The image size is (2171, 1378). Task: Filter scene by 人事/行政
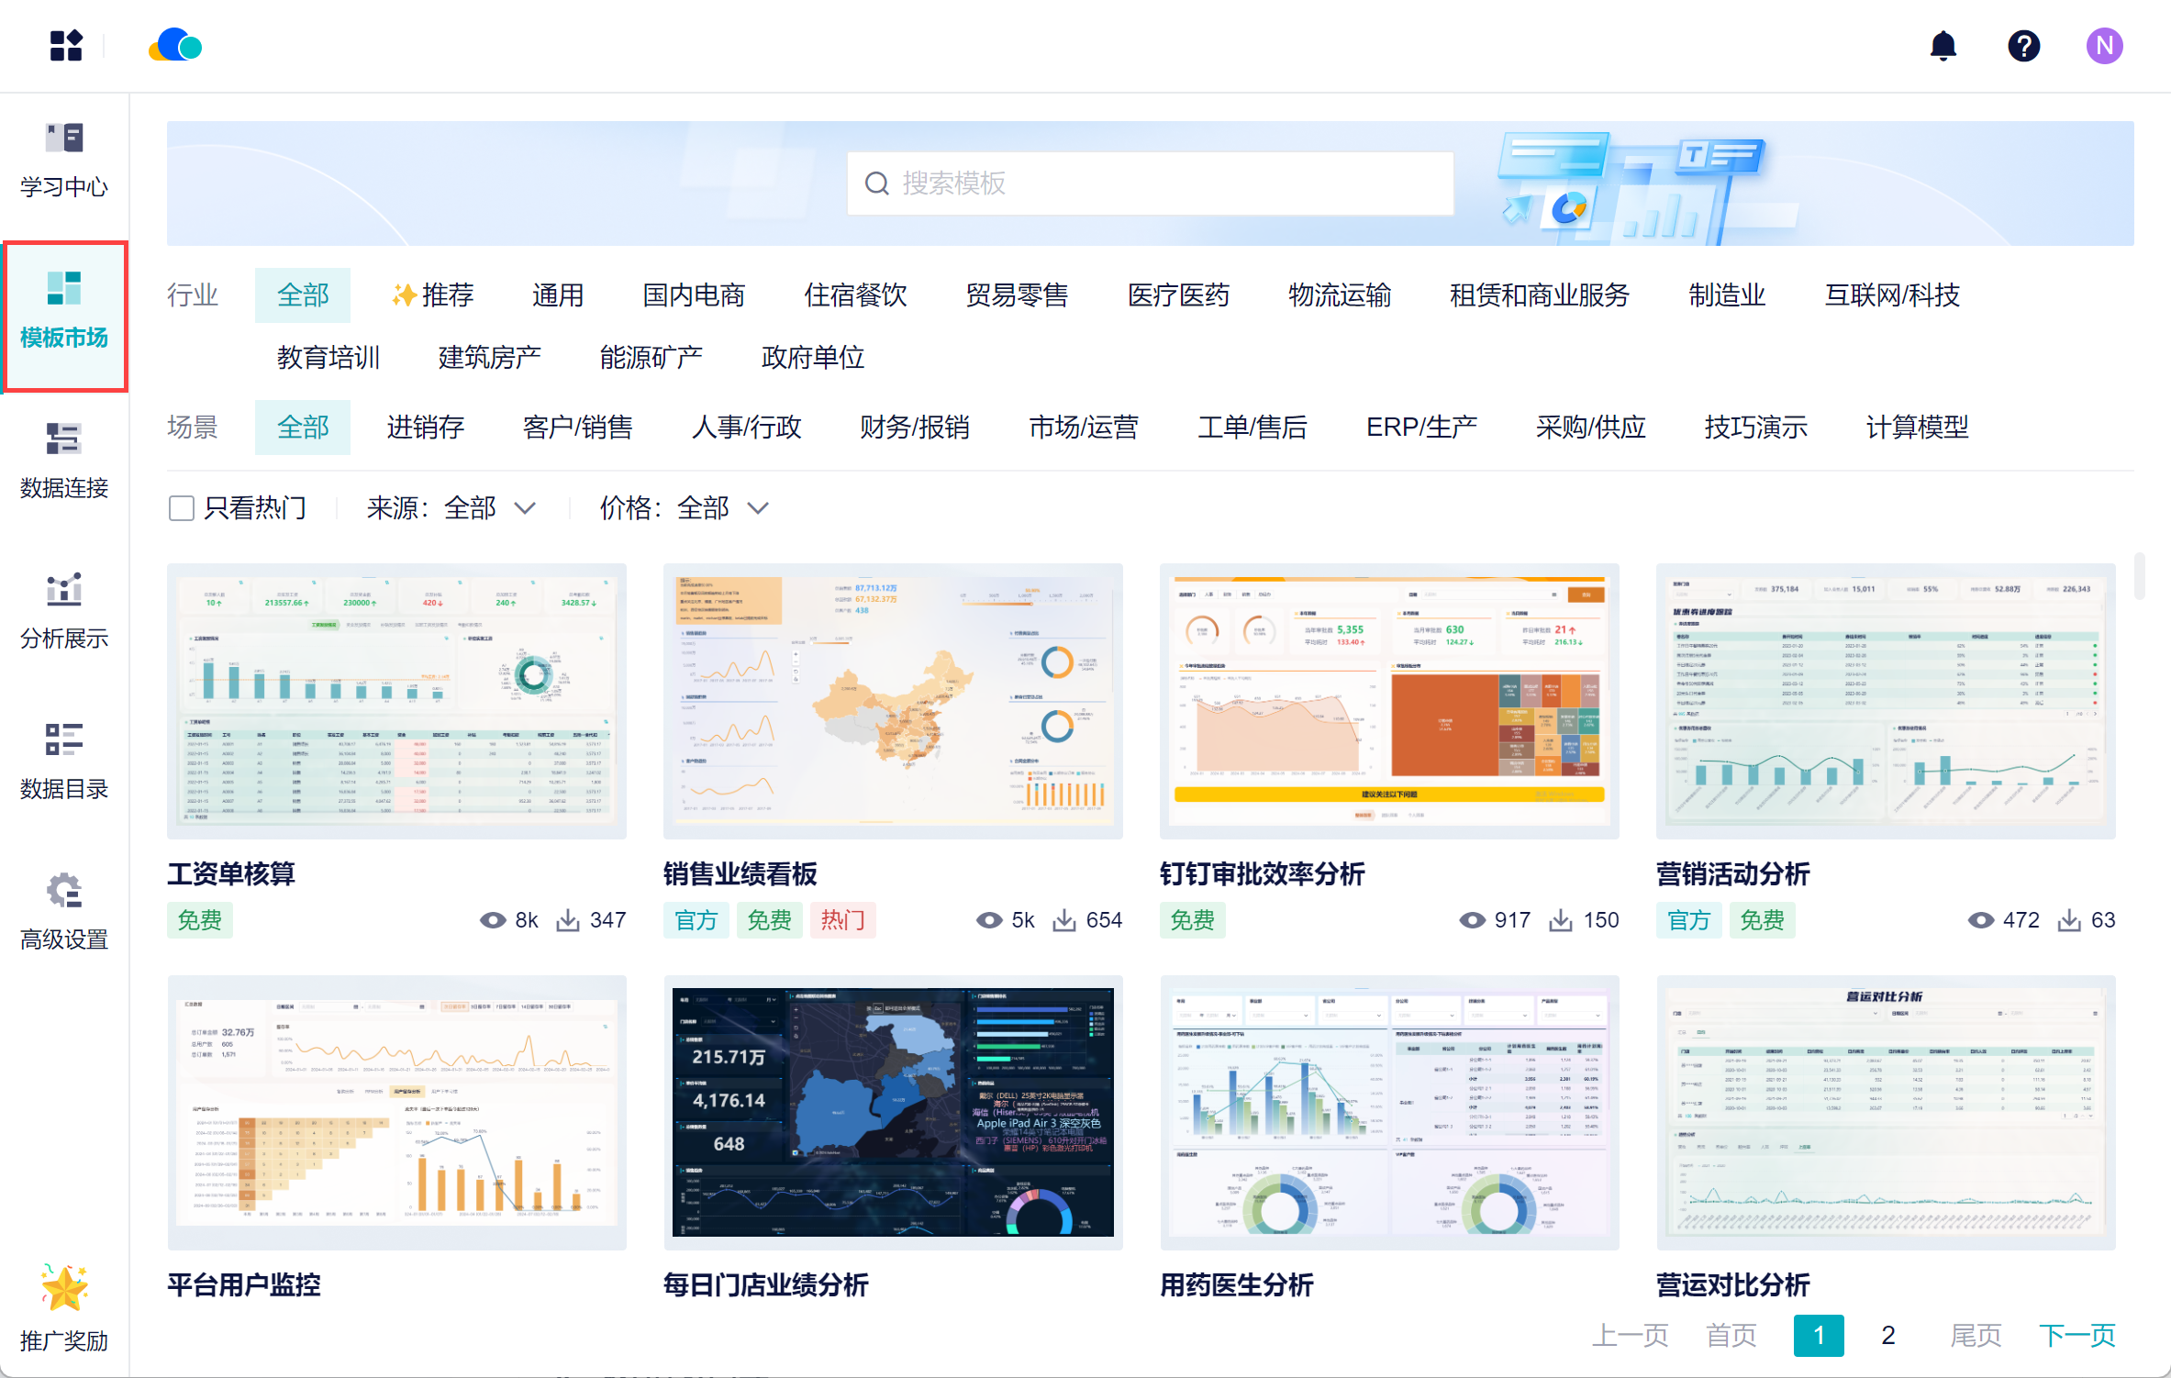[x=747, y=428]
